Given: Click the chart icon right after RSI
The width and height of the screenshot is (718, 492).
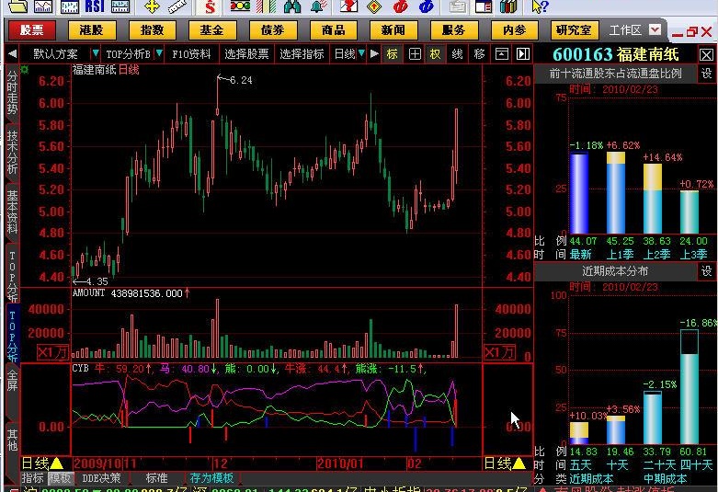Looking at the screenshot, I should tap(120, 6).
